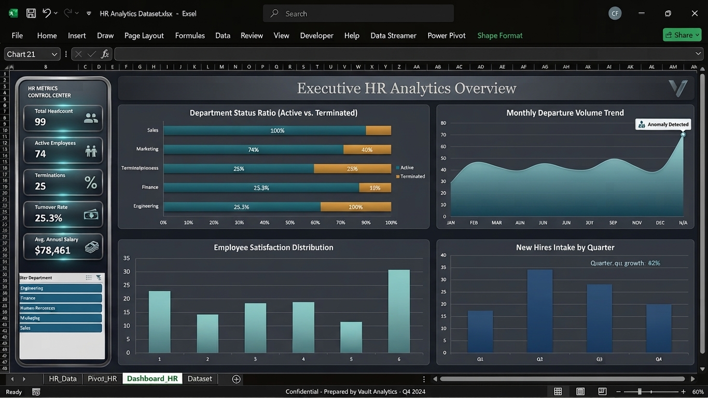Click the Search box in title bar
Screen dimensions: 708x398
pos(358,13)
